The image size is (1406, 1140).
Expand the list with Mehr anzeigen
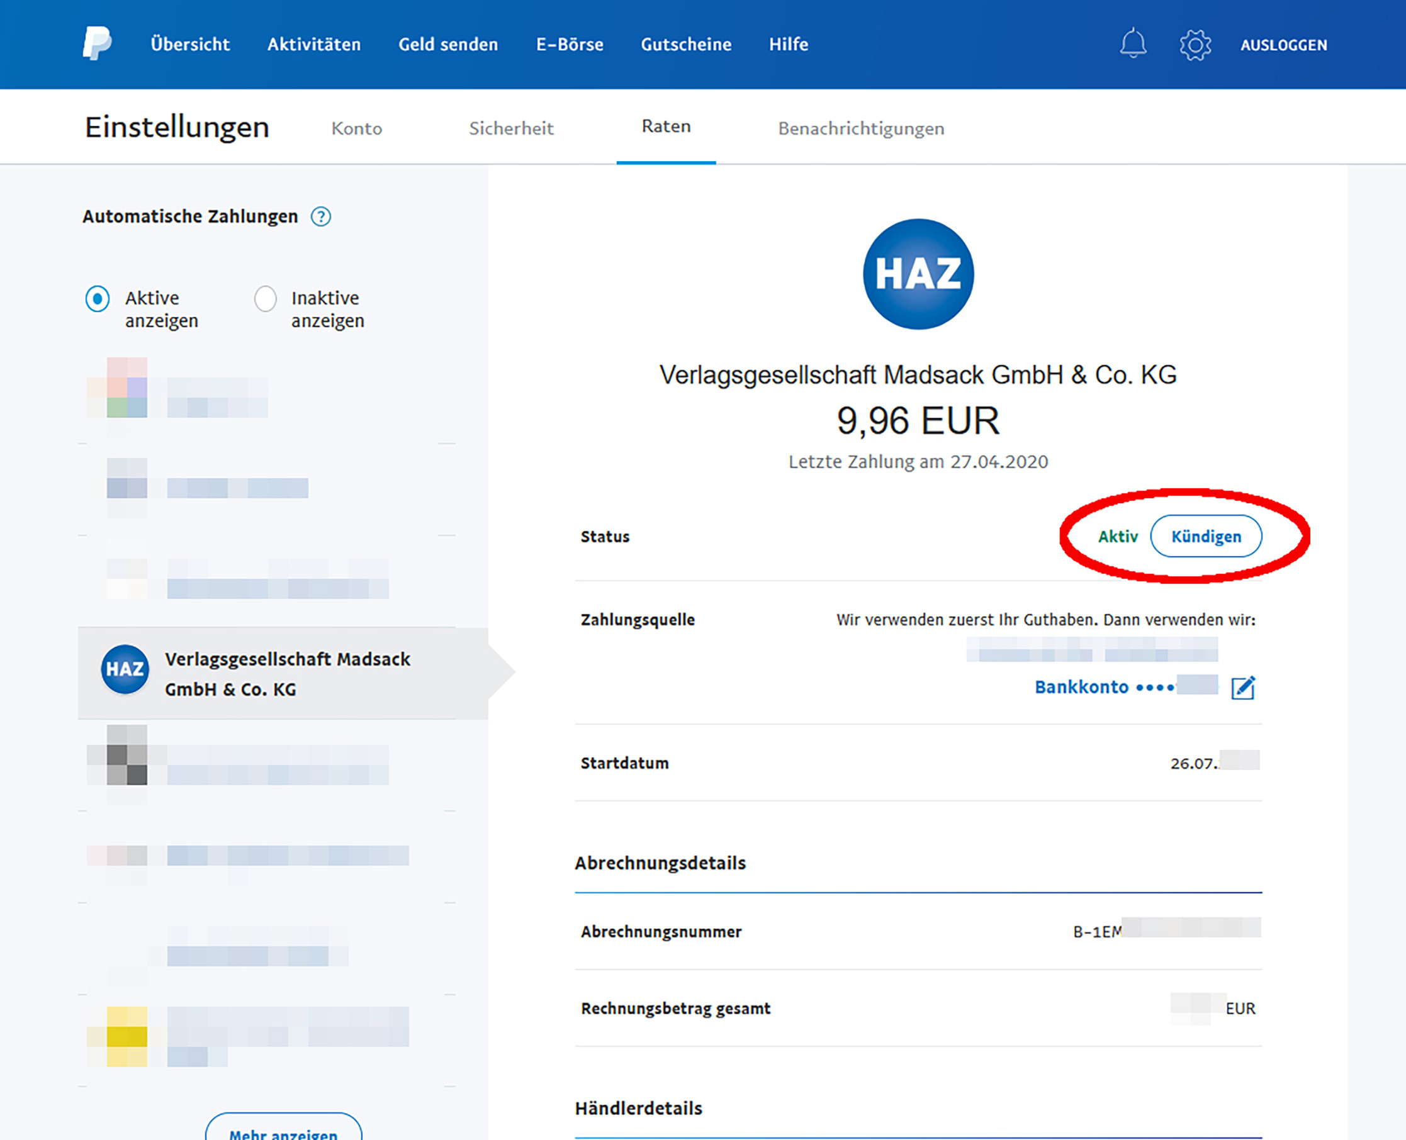(283, 1131)
